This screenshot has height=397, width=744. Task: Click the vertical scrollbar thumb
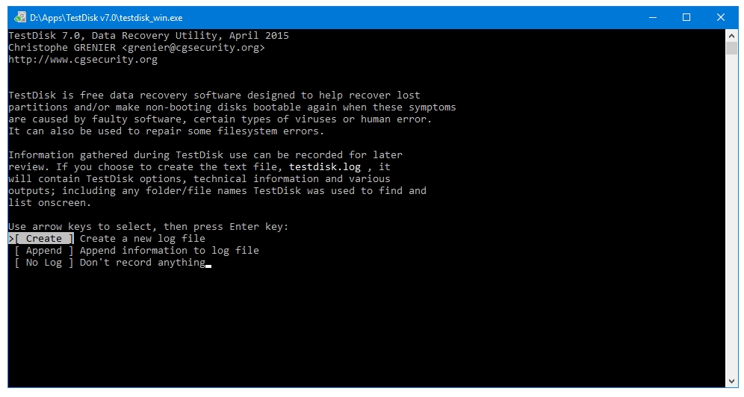pos(731,48)
